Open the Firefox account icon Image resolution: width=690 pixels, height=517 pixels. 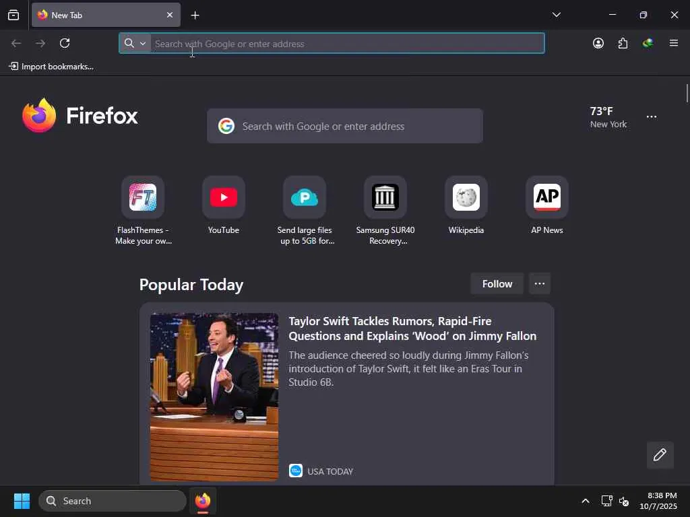point(598,43)
